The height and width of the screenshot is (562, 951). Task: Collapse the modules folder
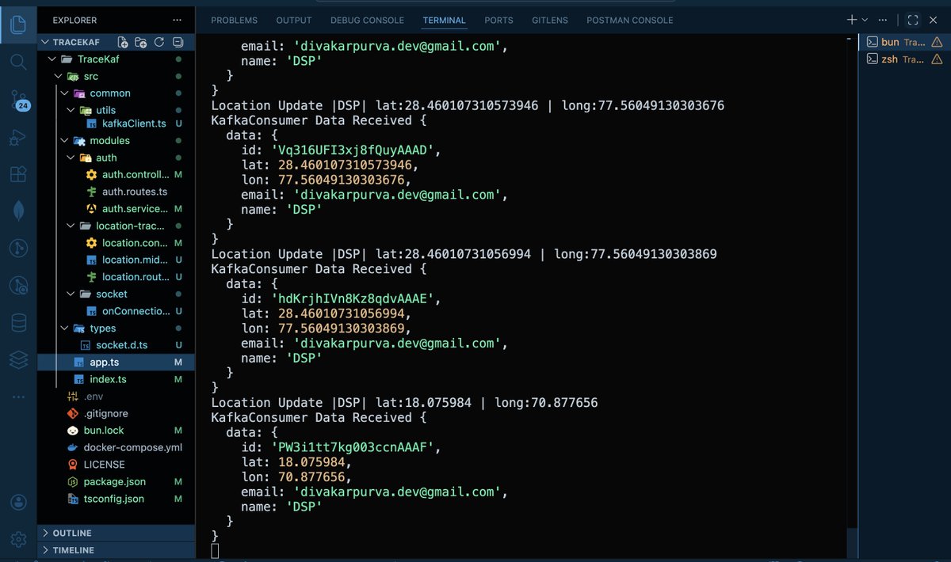pos(65,141)
